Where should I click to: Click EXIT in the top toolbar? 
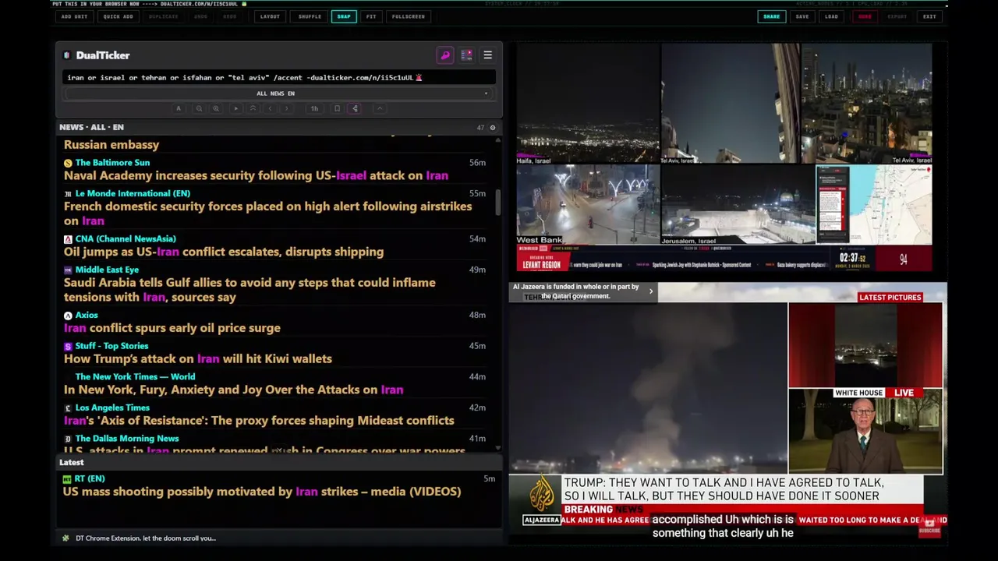929,16
